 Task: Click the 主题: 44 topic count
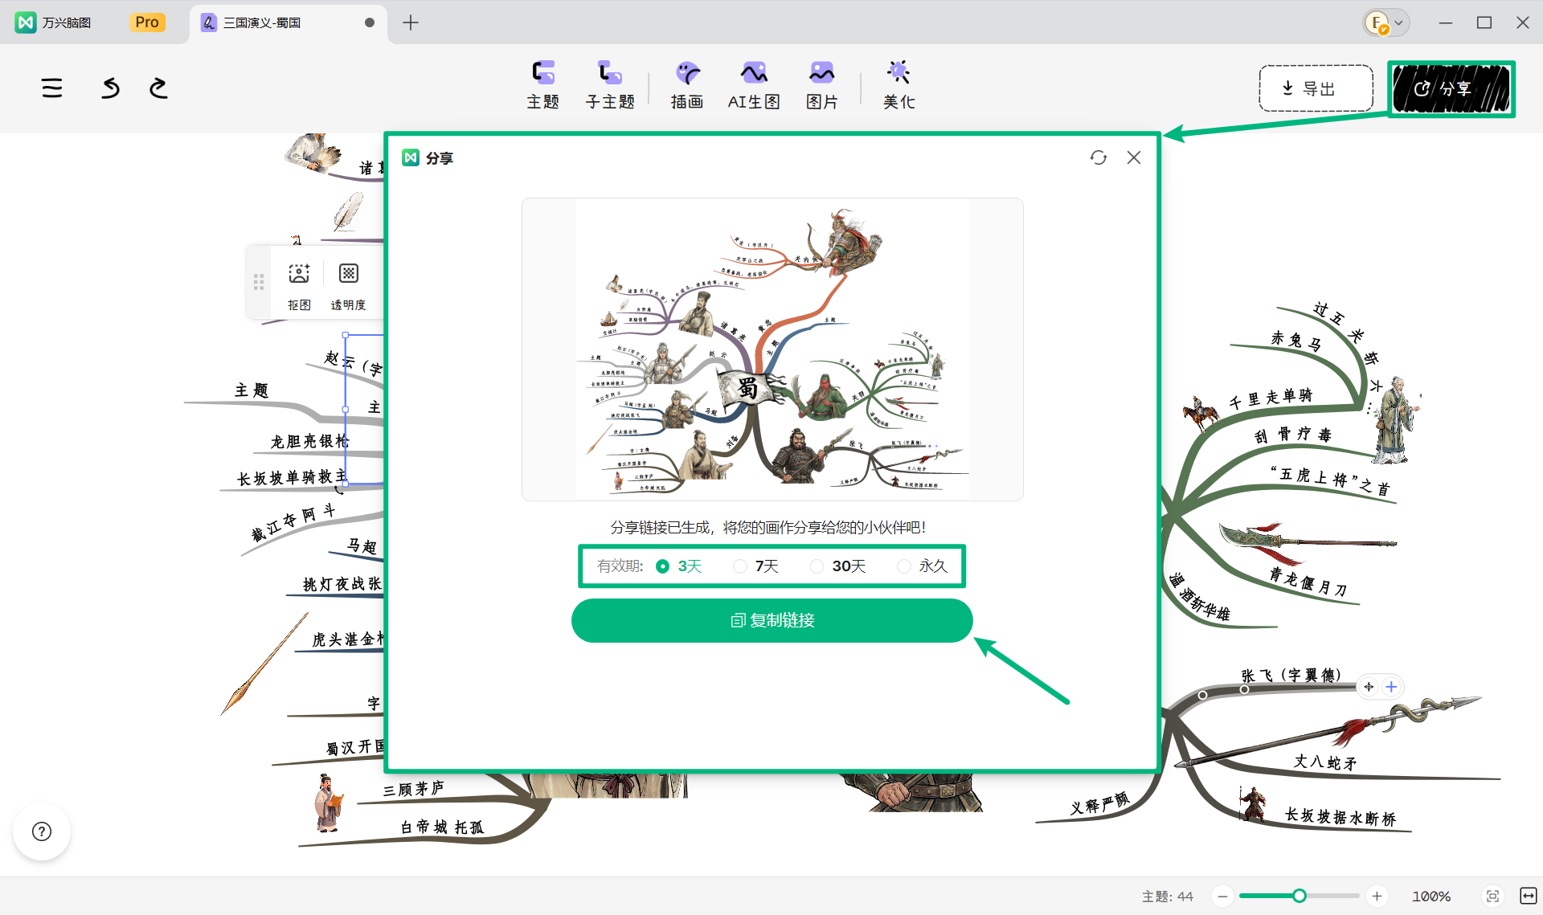(x=1168, y=896)
